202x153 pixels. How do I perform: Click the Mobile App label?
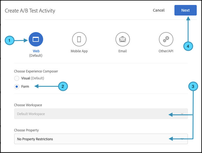79,51
